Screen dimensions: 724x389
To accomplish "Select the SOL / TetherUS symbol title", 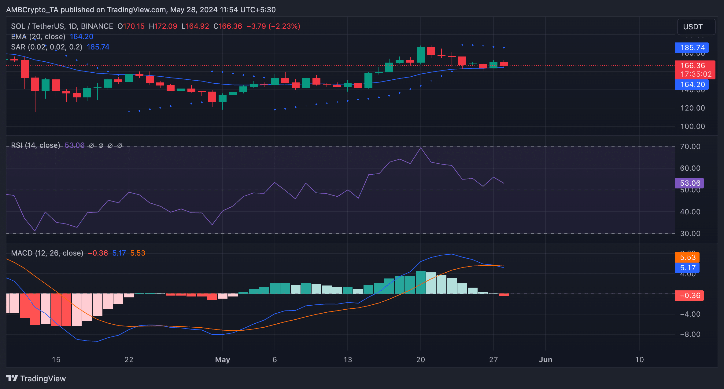I will click(62, 26).
